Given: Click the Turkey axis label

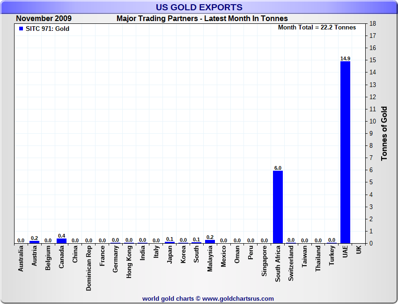Looking at the screenshot, I should point(332,255).
